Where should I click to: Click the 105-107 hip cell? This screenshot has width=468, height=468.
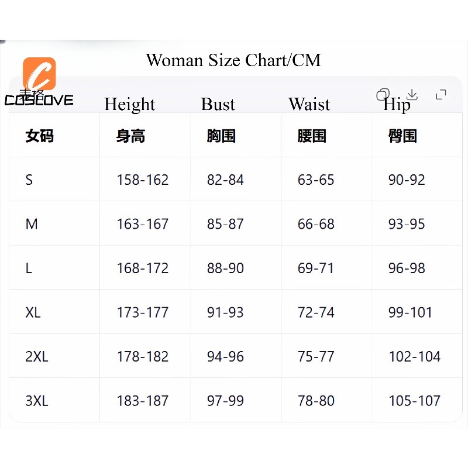click(x=415, y=401)
